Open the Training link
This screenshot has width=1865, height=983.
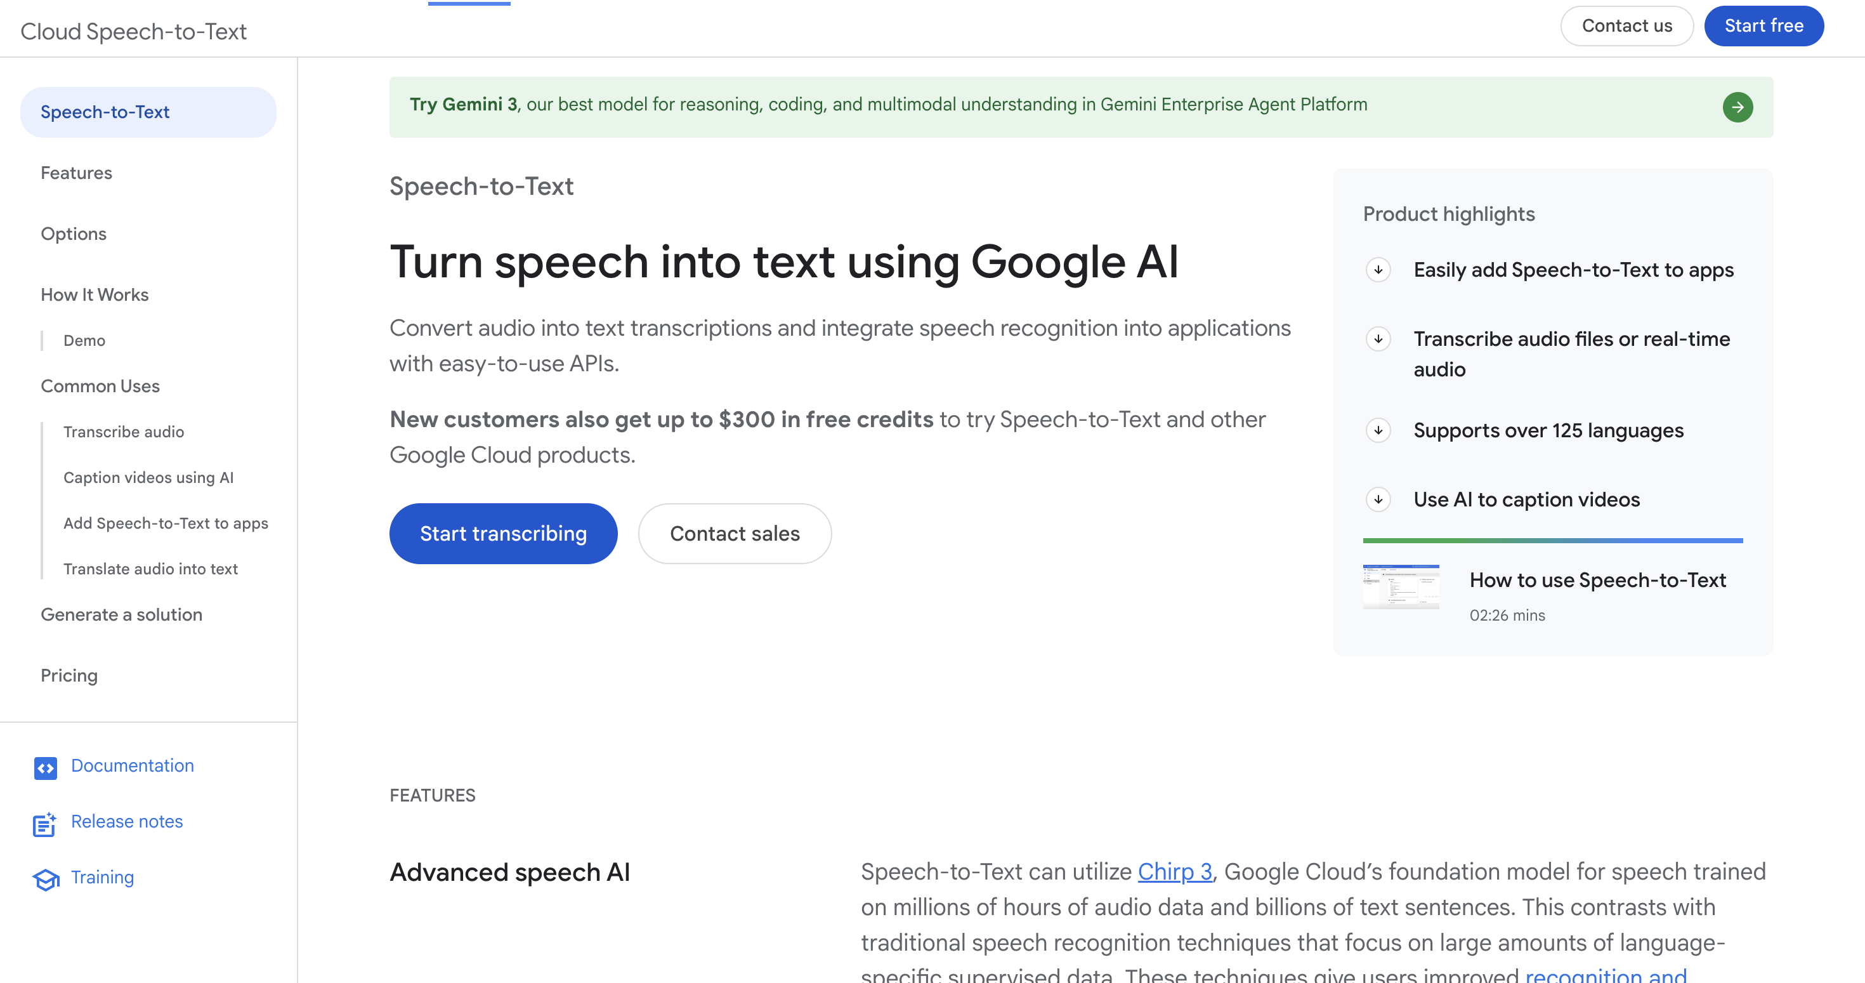point(102,877)
